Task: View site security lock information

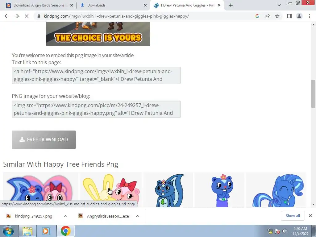Action: (39, 16)
